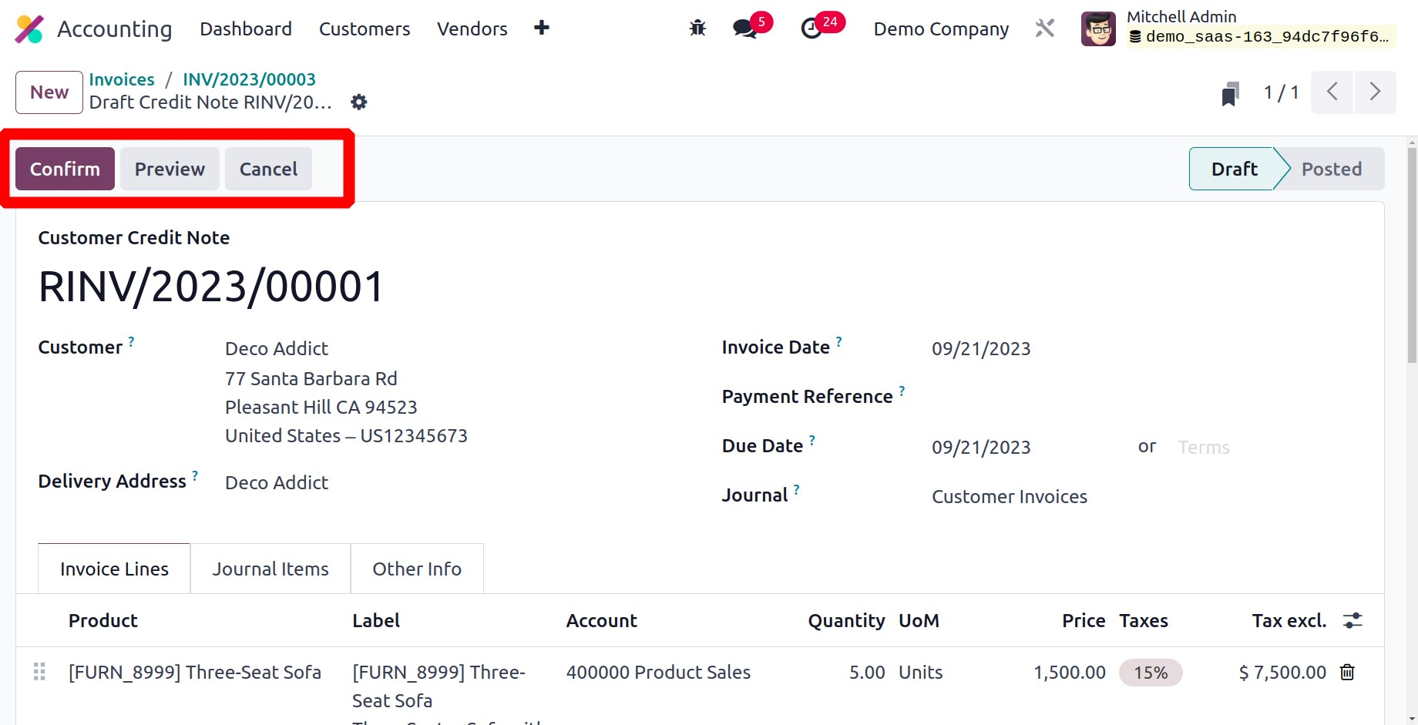Delete the Three-Seat Sofa invoice line
Image resolution: width=1418 pixels, height=725 pixels.
(x=1347, y=673)
